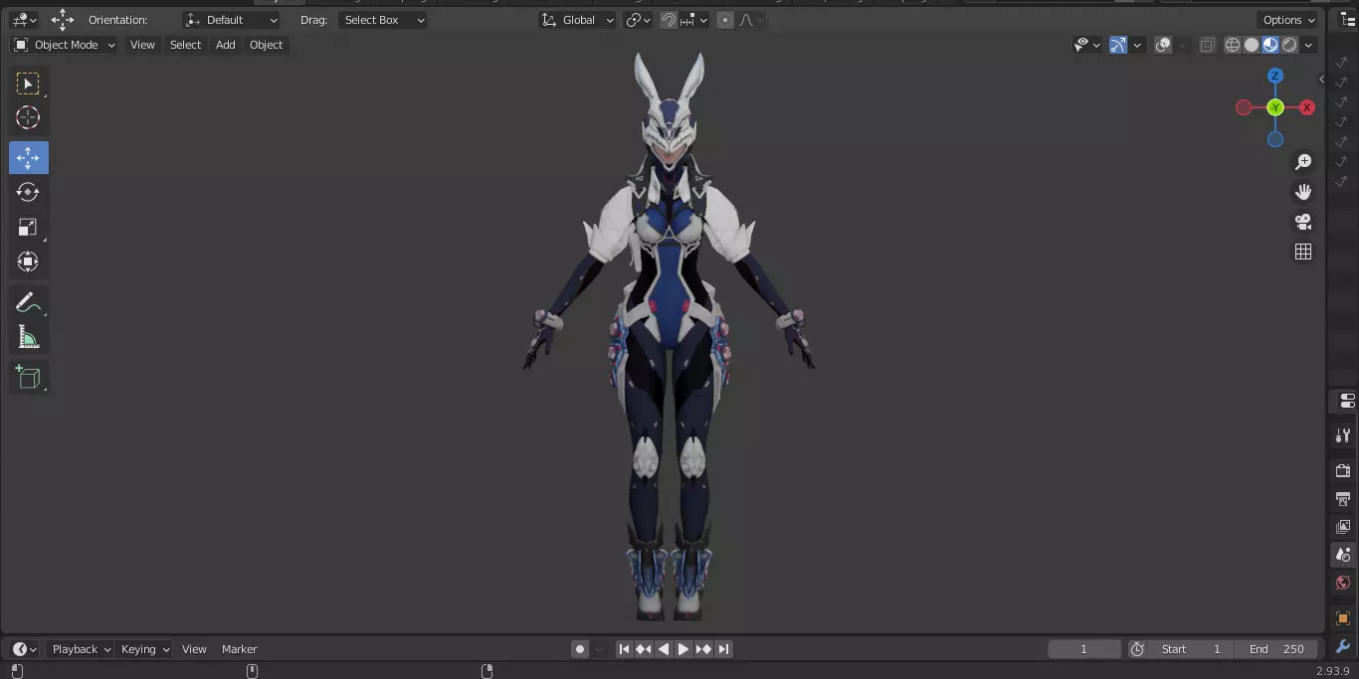Open the timeline editor type menu
The width and height of the screenshot is (1359, 679).
pyautogui.click(x=24, y=649)
